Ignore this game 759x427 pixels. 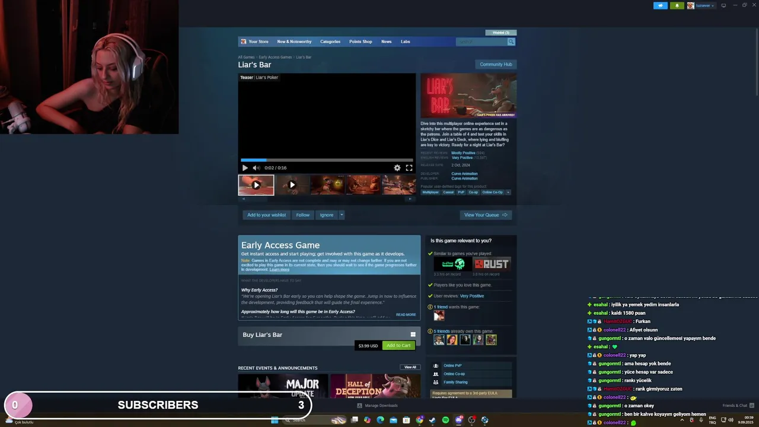(327, 215)
